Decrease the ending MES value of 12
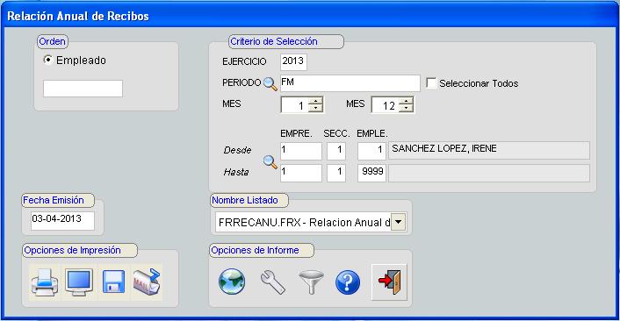 point(406,108)
